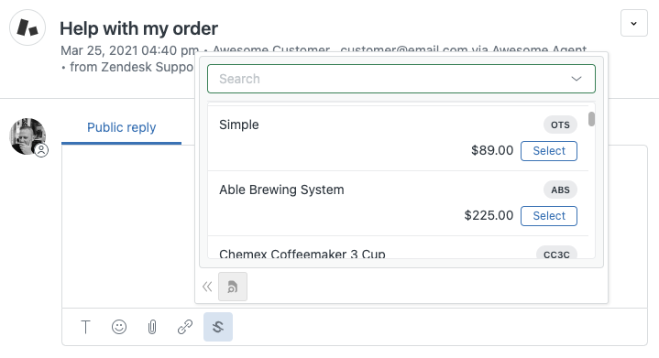Screen dimensions: 659x358
Task: Click the ABS product tag
Action: pos(560,190)
